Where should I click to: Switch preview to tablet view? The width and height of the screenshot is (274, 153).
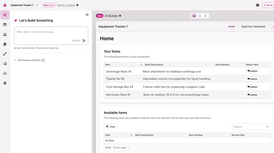pyautogui.click(x=200, y=16)
